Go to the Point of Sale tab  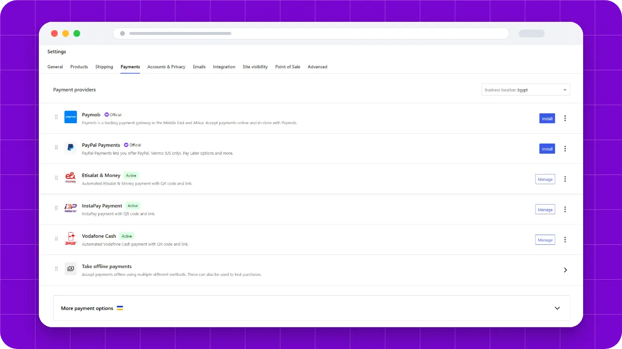tap(288, 67)
